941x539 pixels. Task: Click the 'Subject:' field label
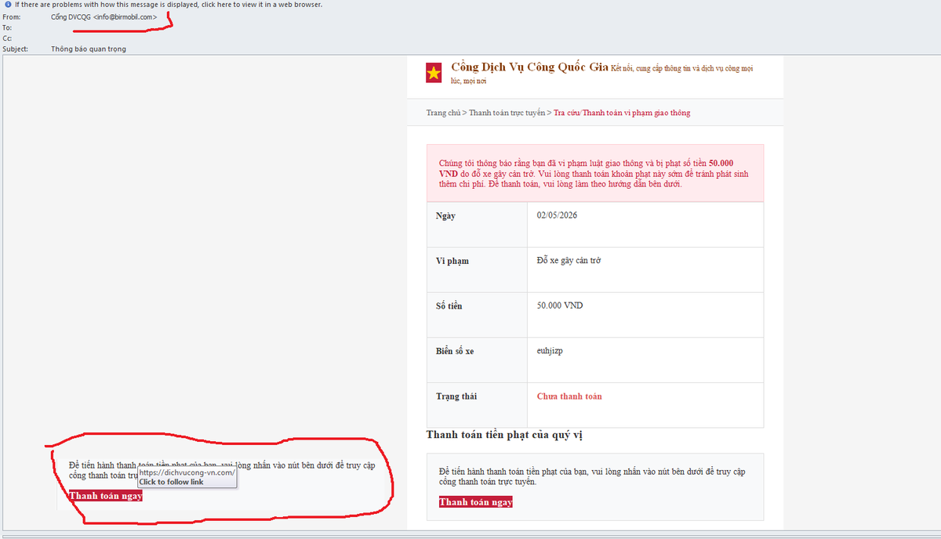(16, 49)
